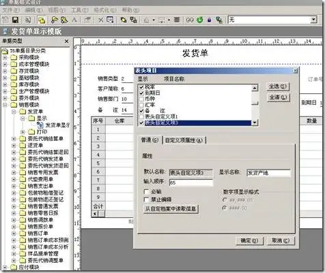Screen dimensions: 325x273
Task: Click the delete X icon in toolbar
Action: 100,20
